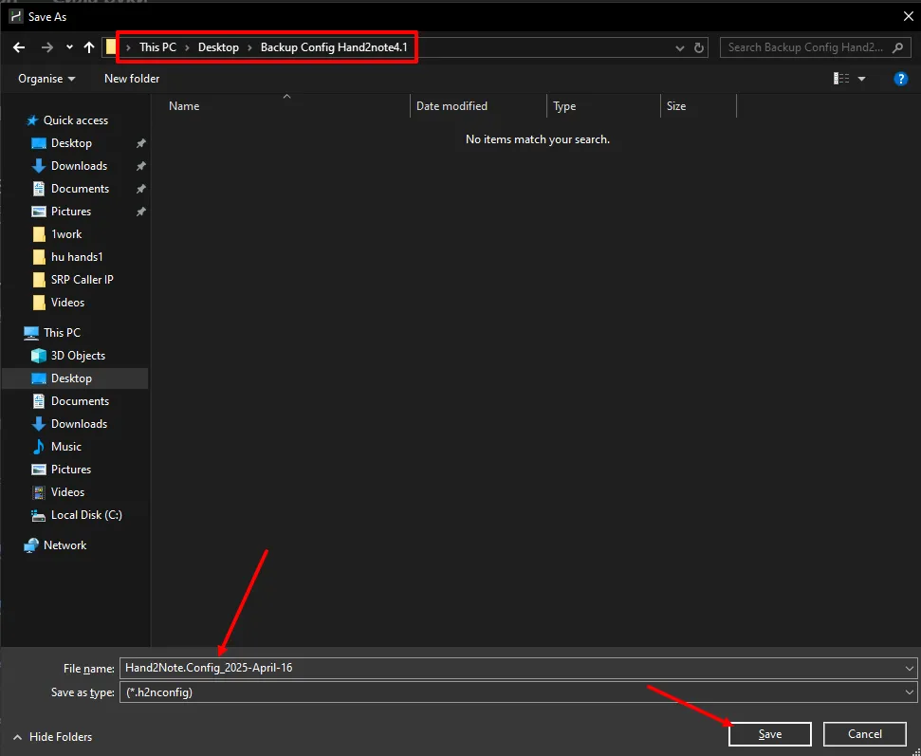The image size is (921, 756).
Task: Open recent locations dropdown arrow
Action: pos(69,47)
